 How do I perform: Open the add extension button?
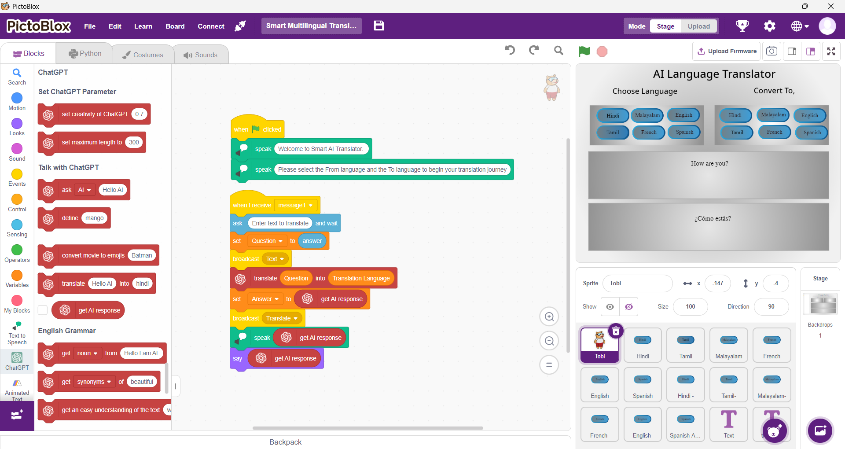click(17, 415)
